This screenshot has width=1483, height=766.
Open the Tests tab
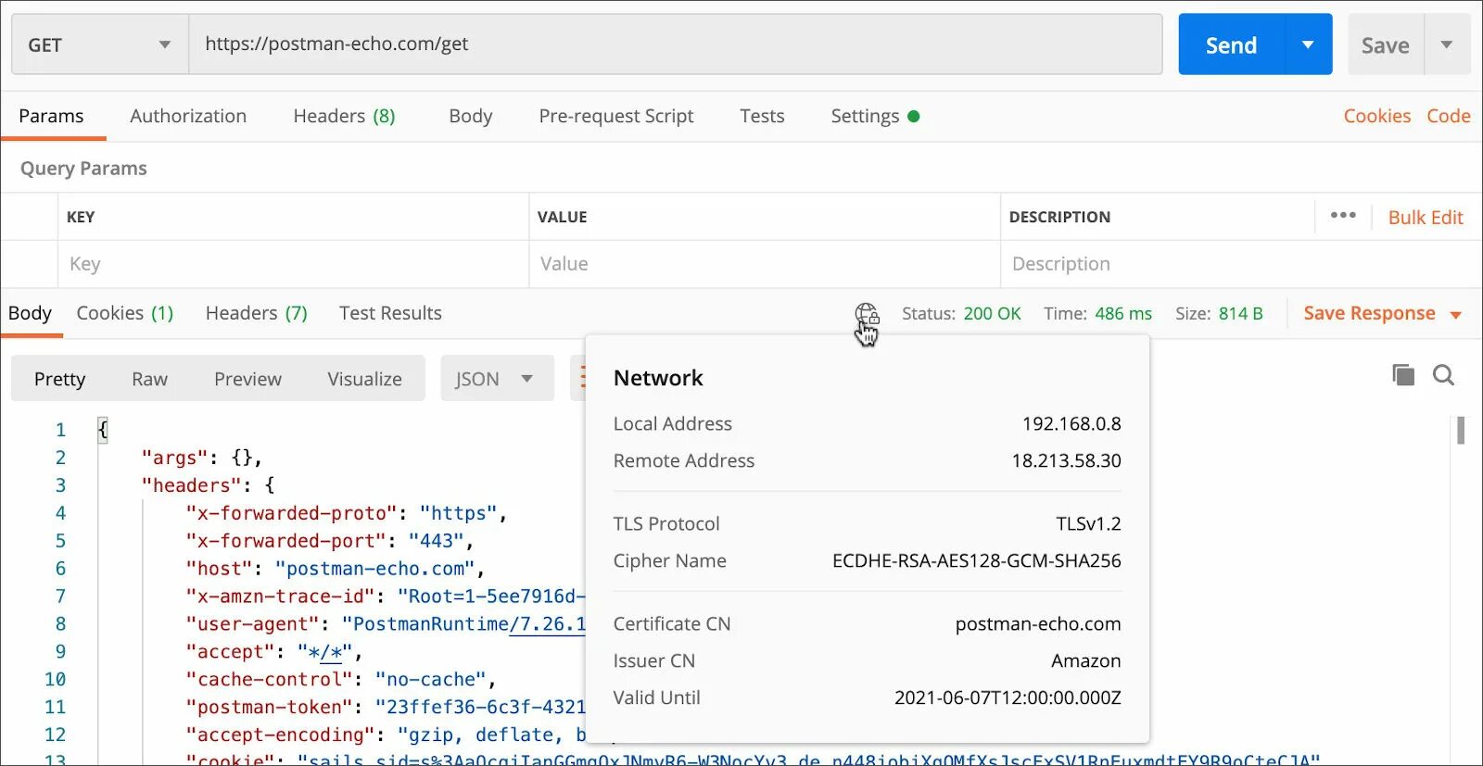pyautogui.click(x=762, y=116)
